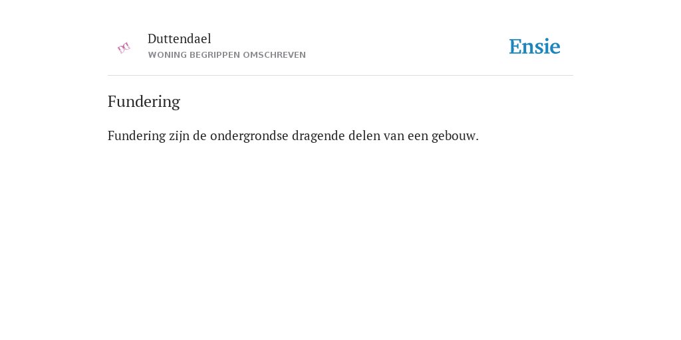Click the word 'de' before 'ondergrondse'
This screenshot has height=340, width=681.
point(200,135)
